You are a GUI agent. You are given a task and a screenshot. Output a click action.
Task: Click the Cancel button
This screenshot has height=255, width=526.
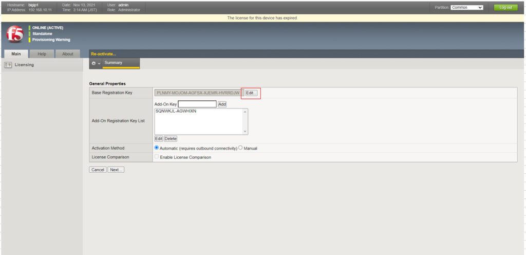[x=98, y=170]
